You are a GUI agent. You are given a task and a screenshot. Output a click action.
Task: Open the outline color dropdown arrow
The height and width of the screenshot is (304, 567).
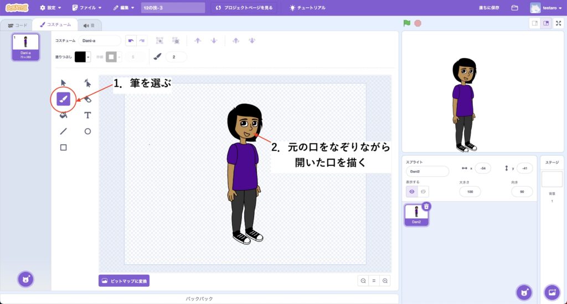click(x=119, y=57)
